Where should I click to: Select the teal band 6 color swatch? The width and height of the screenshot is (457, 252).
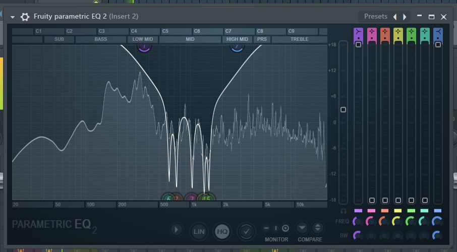coord(425,211)
